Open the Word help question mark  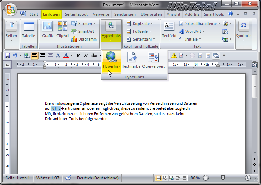click(230, 14)
